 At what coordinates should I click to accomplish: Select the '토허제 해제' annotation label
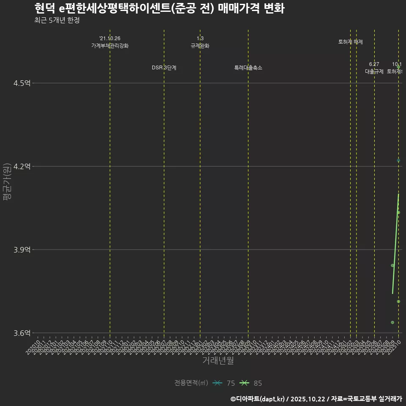[x=351, y=42]
